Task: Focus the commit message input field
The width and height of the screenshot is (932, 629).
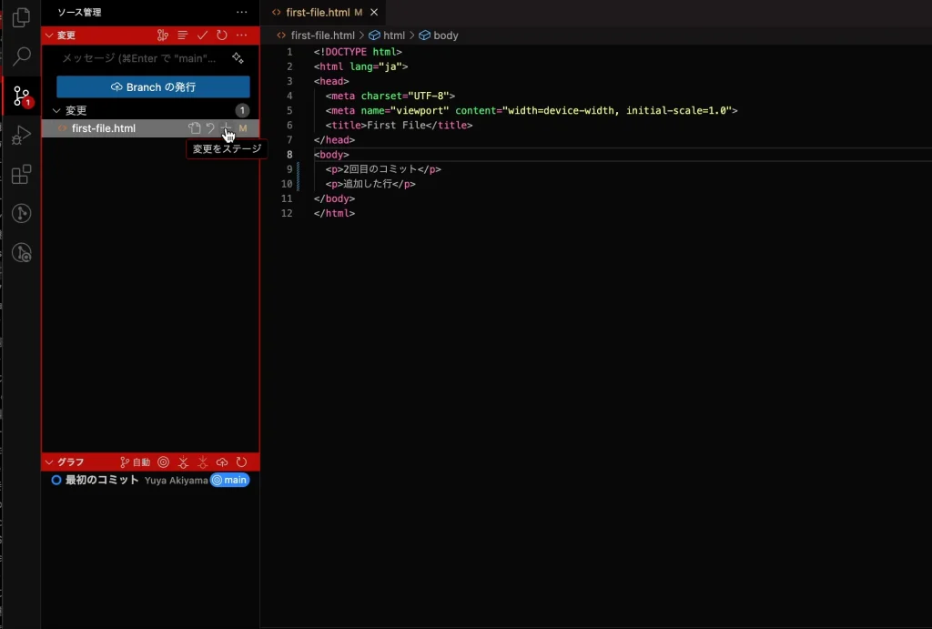Action: tap(143, 58)
